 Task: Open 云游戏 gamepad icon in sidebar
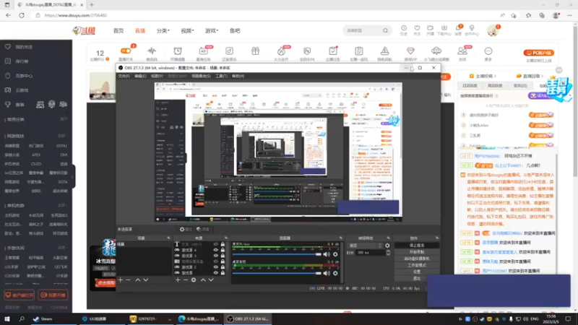[x=8, y=90]
